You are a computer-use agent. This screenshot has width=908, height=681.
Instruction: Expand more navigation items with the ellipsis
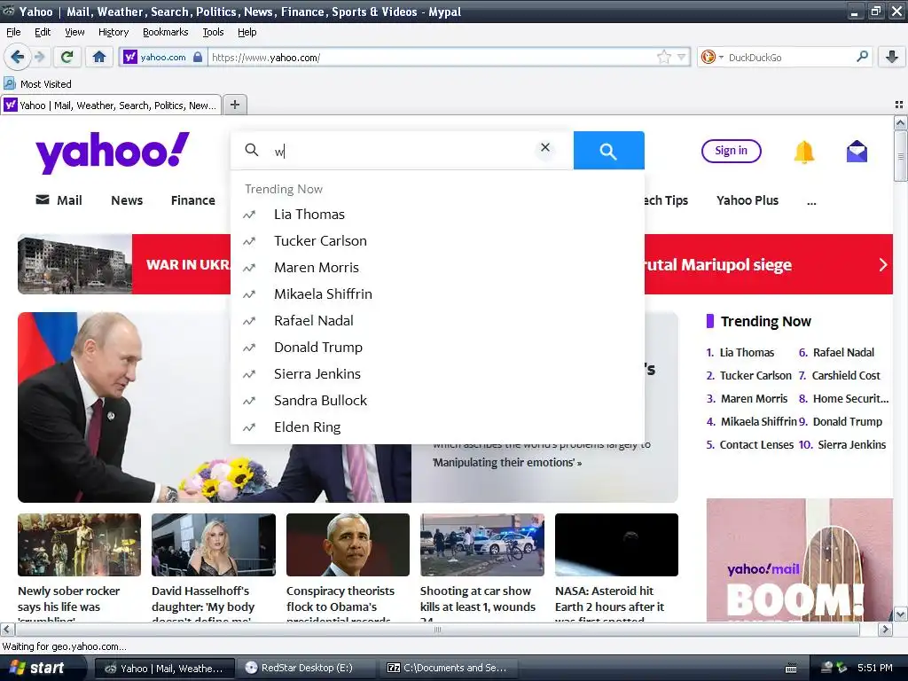tap(811, 201)
